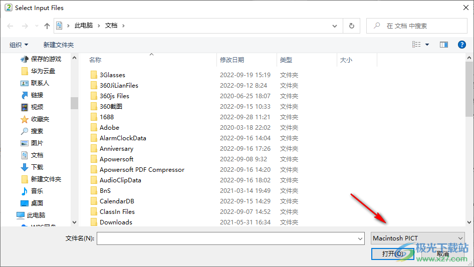The width and height of the screenshot is (474, 267).
Task: Open recent locations dropdown chevron
Action: 37,26
